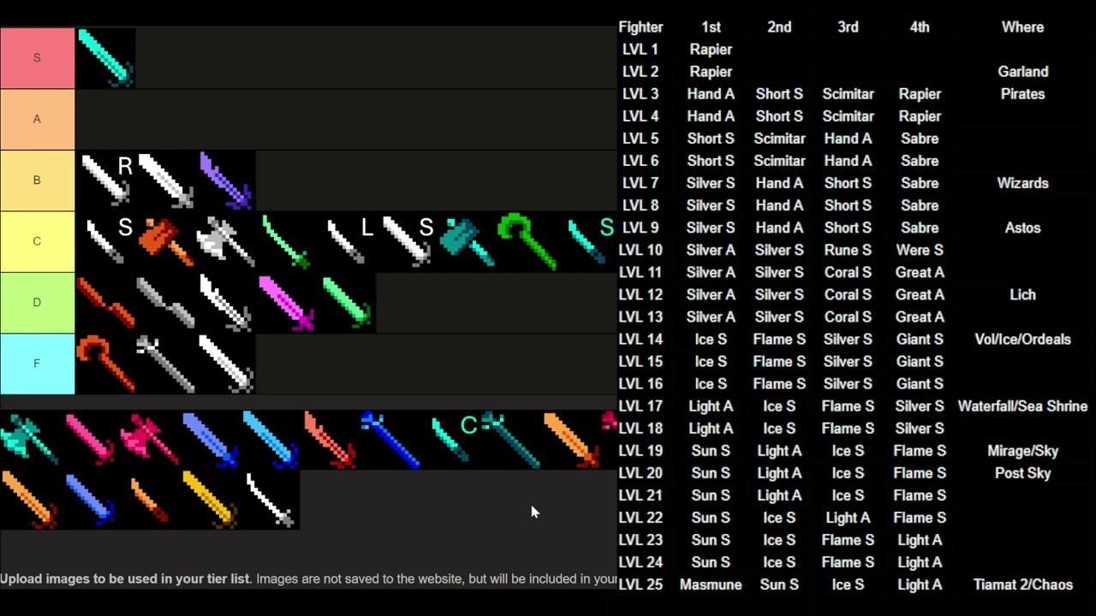The width and height of the screenshot is (1096, 616).
Task: Click the light-orange B tier label
Action: [x=37, y=180]
